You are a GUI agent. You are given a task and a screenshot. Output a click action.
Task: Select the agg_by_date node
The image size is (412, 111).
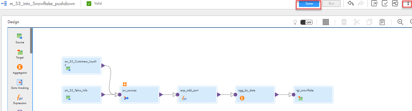(255, 95)
